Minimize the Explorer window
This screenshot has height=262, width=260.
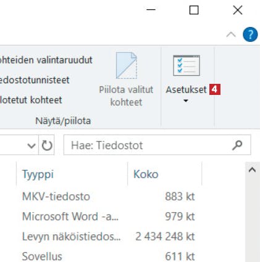click(151, 10)
